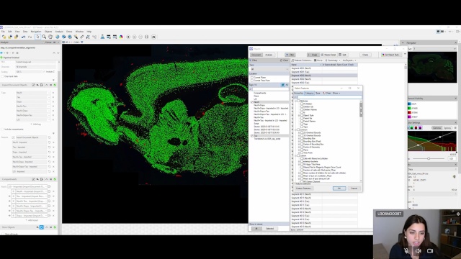Open the File menu
The height and width of the screenshot is (259, 461).
3,32
